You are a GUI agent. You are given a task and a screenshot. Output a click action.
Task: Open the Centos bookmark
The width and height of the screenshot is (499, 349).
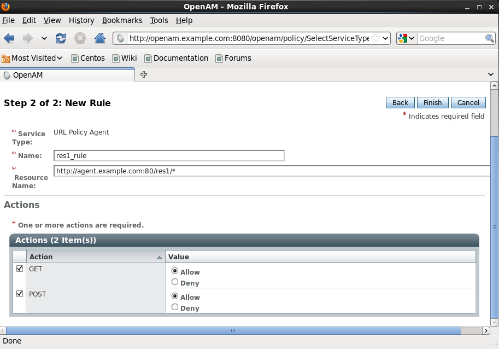click(x=88, y=59)
